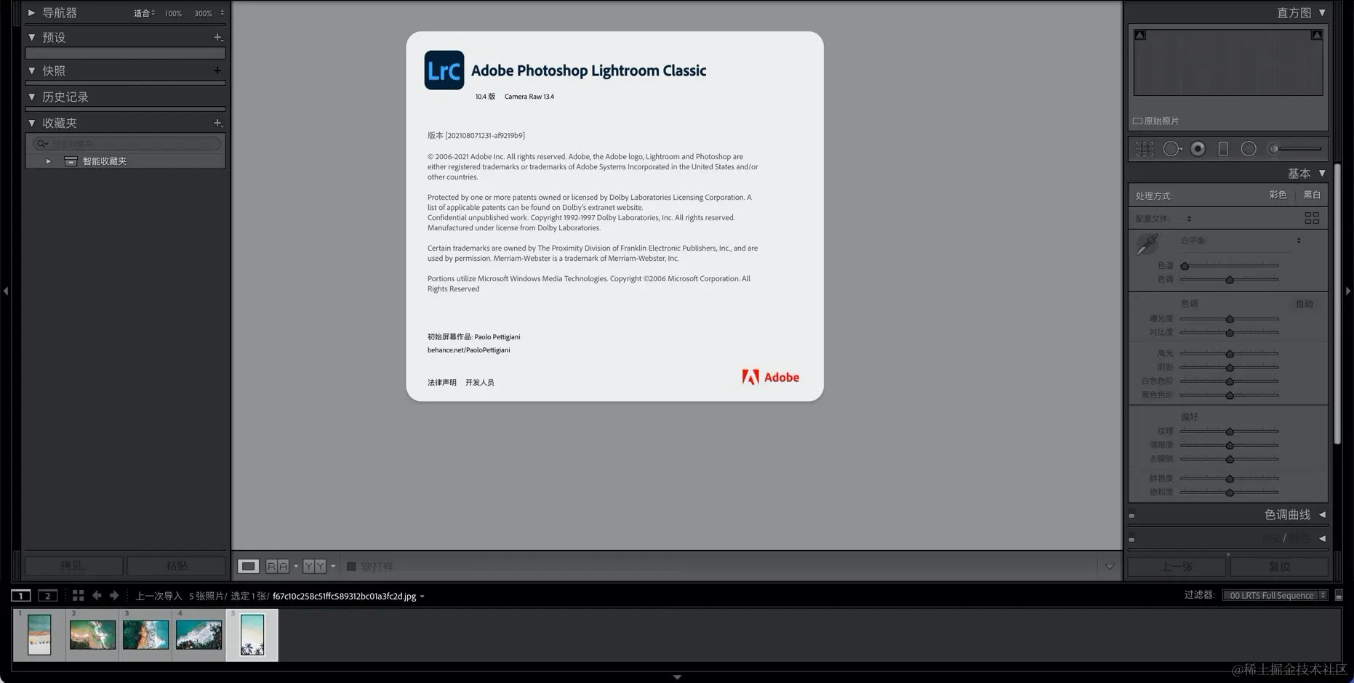Toggle the highlight clipping indicator in histogram
Screen dimensions: 1354x683
click(x=1316, y=35)
